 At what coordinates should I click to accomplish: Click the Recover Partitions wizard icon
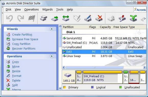[8, 48]
